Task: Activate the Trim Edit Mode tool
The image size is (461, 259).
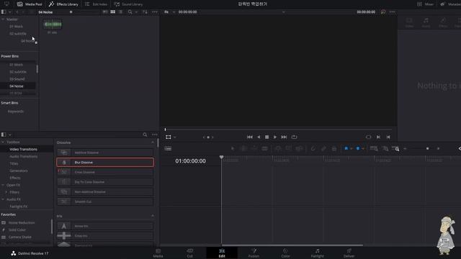Action: point(243,149)
